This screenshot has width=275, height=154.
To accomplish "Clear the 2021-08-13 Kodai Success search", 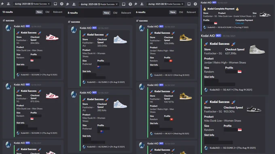I will [116, 4].
